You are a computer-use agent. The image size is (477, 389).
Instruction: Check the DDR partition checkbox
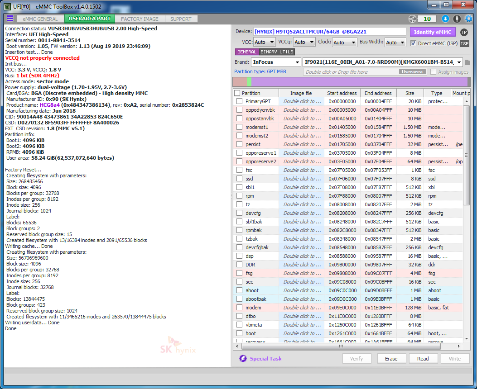click(240, 265)
